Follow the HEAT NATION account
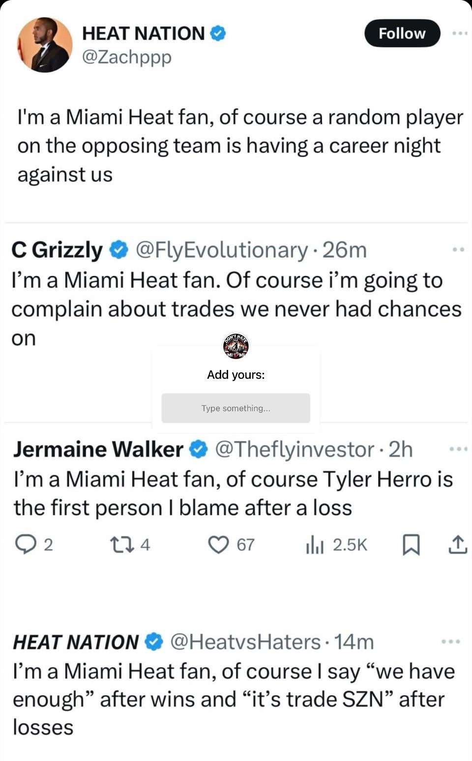This screenshot has width=472, height=761. (x=402, y=33)
